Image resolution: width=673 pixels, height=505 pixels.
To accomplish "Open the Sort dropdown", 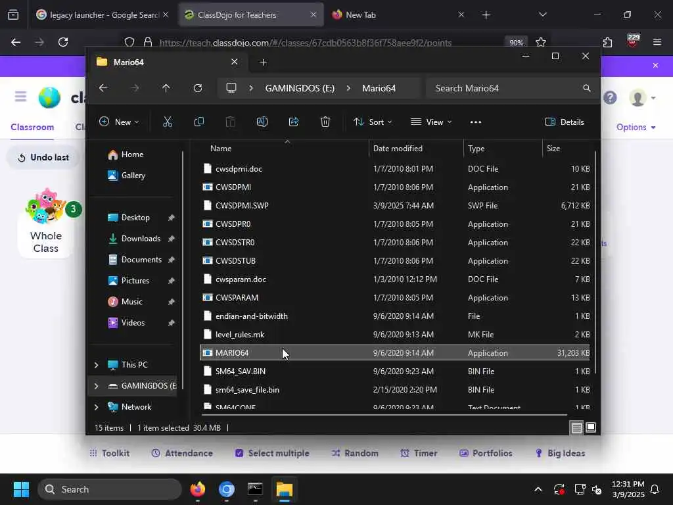I will pyautogui.click(x=373, y=122).
